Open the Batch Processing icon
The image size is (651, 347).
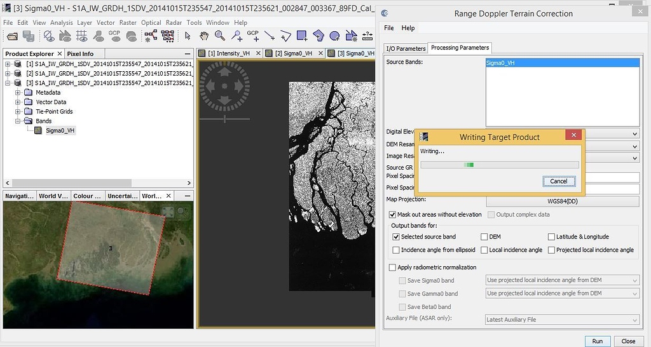pyautogui.click(x=167, y=36)
